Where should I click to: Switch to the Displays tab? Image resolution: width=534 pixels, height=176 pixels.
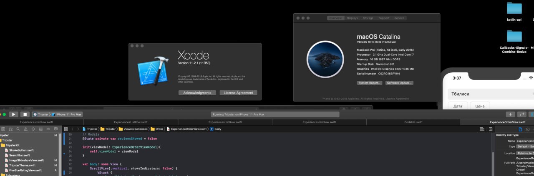353,18
